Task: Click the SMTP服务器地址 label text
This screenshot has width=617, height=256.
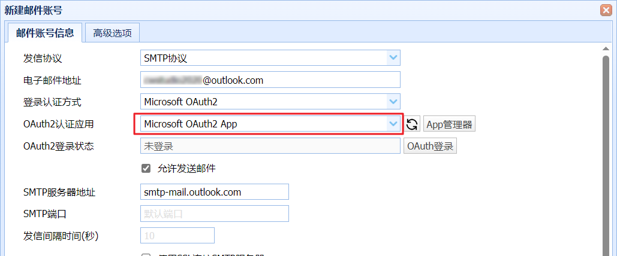Action: pyautogui.click(x=59, y=193)
